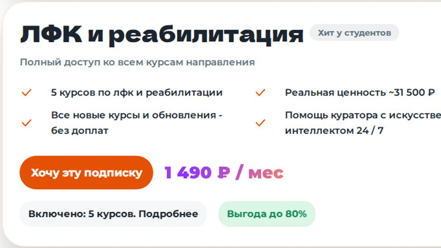Click checkmark beside "Реальная ценность ~31 500 ₽"

[260, 93]
